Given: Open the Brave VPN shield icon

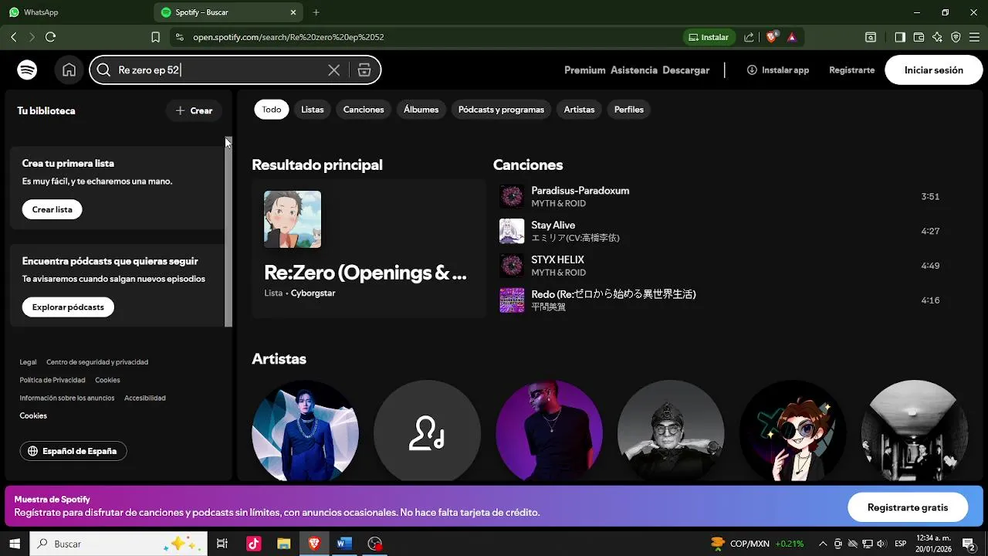Looking at the screenshot, I should [x=956, y=36].
